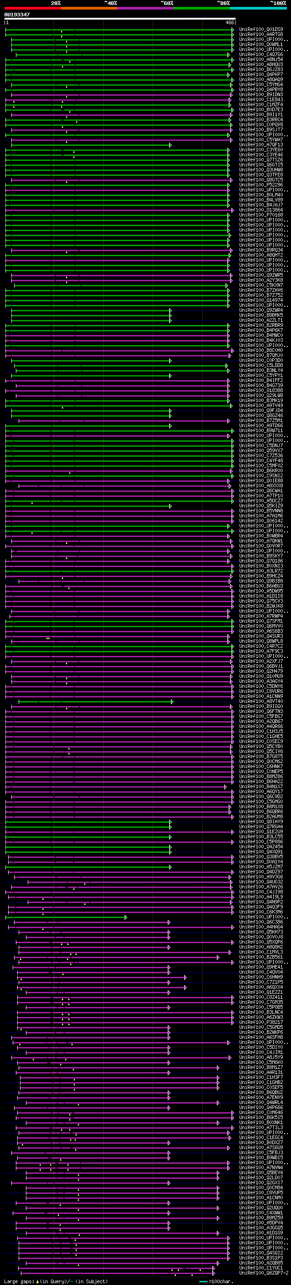This screenshot has height=1285, width=291.
Task: Select hit UniRef100_B9IDN3
Action: point(261,94)
